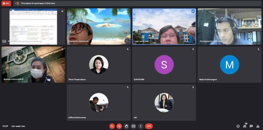Click the present now screen share icon

(133, 126)
